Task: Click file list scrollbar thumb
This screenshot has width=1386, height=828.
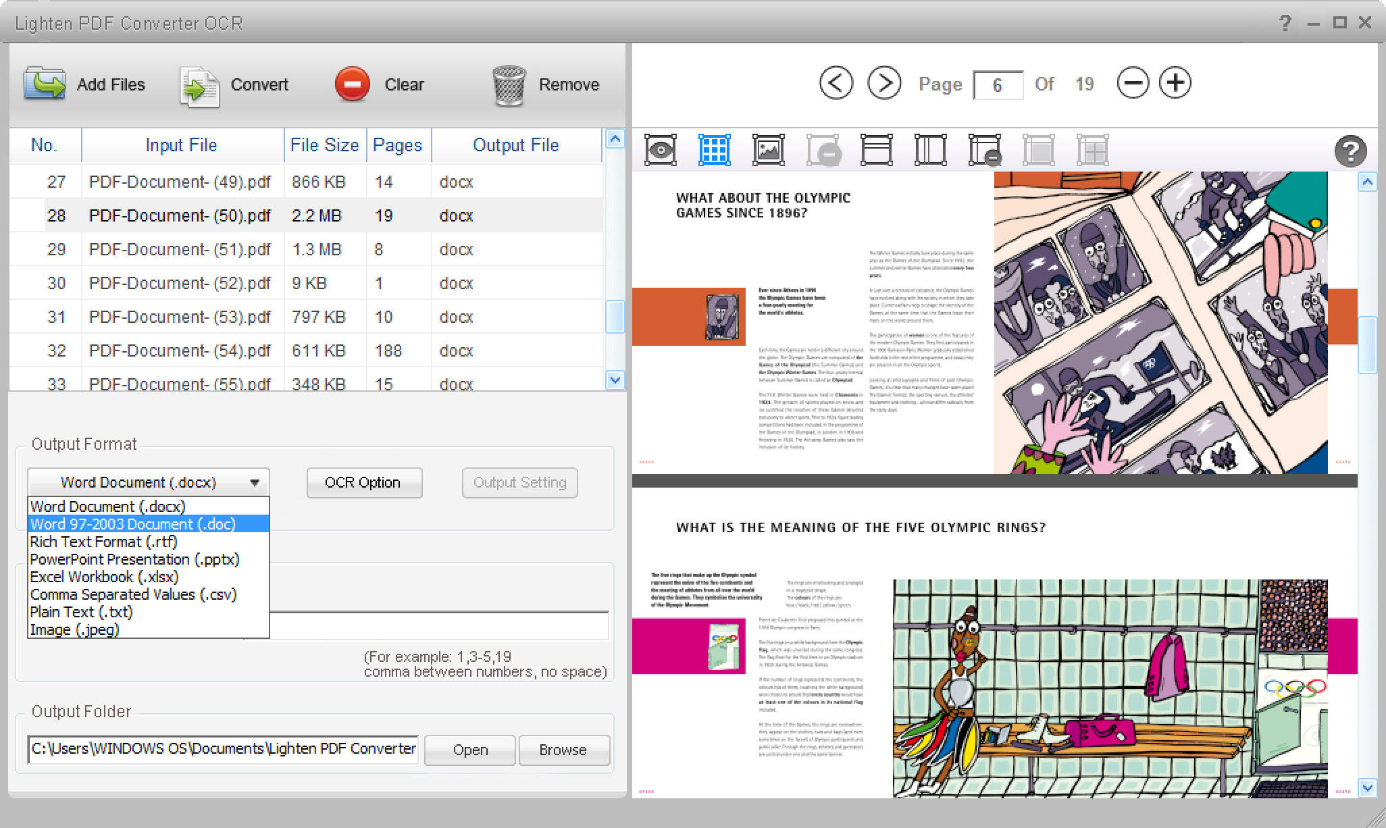Action: pos(615,317)
